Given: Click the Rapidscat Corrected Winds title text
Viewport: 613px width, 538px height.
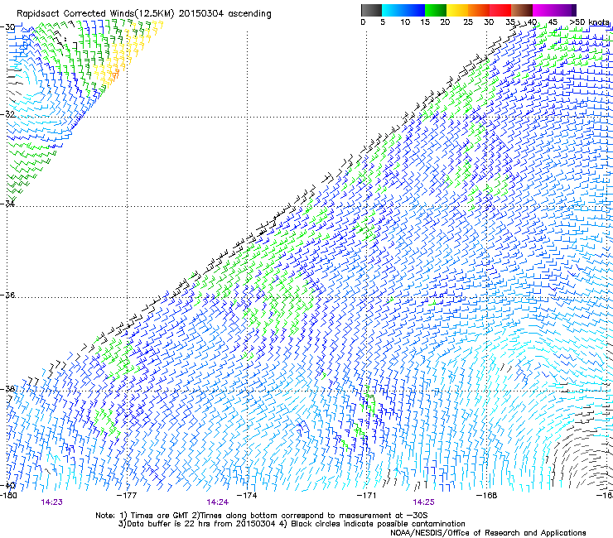Looking at the screenshot, I should [144, 14].
